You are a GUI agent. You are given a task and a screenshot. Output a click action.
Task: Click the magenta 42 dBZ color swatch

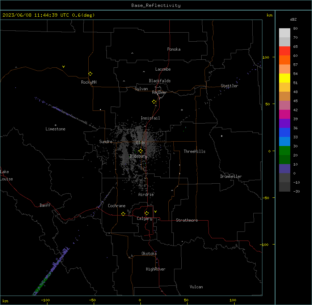click(x=284, y=114)
